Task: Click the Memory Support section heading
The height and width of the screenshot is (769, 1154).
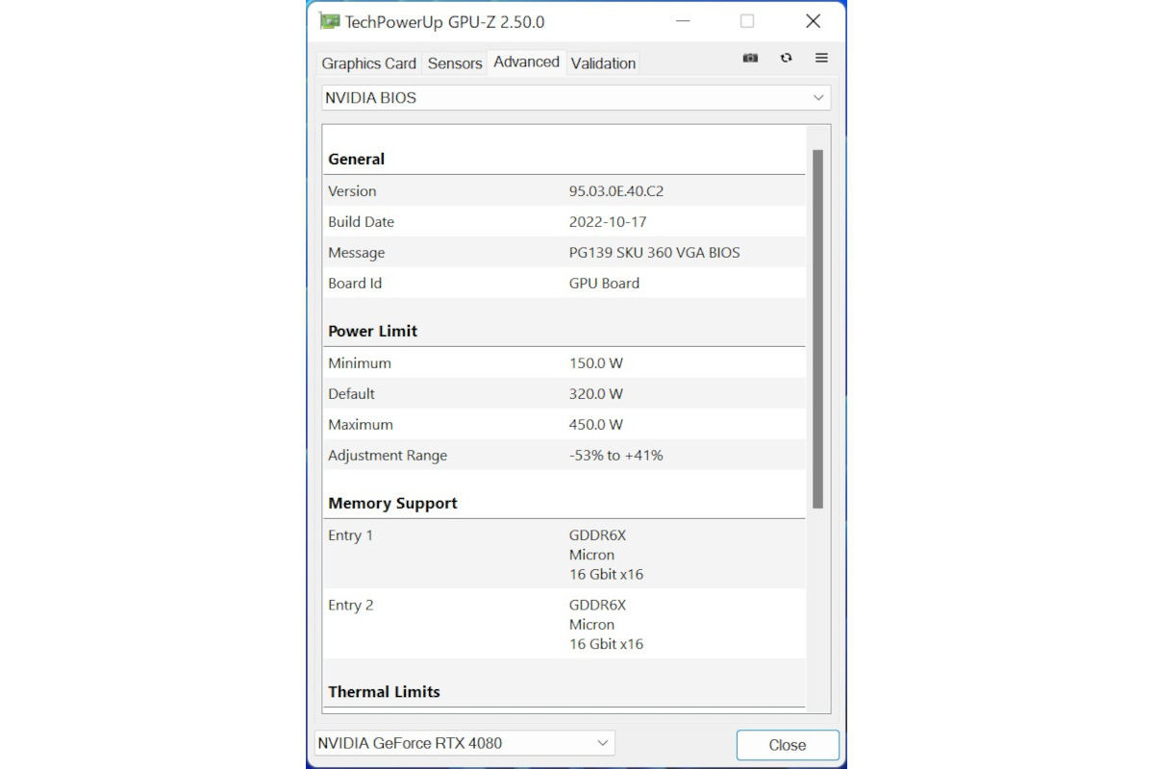Action: pos(393,504)
